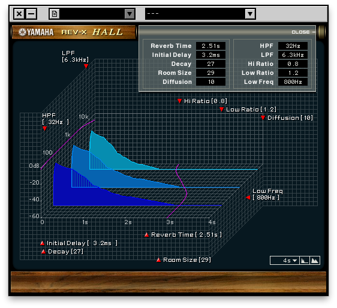Click the Room Size value field 29

[210, 73]
